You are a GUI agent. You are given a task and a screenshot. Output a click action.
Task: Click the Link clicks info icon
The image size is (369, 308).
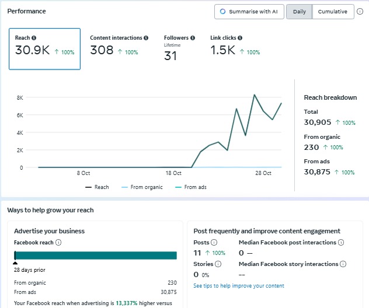[241, 38]
